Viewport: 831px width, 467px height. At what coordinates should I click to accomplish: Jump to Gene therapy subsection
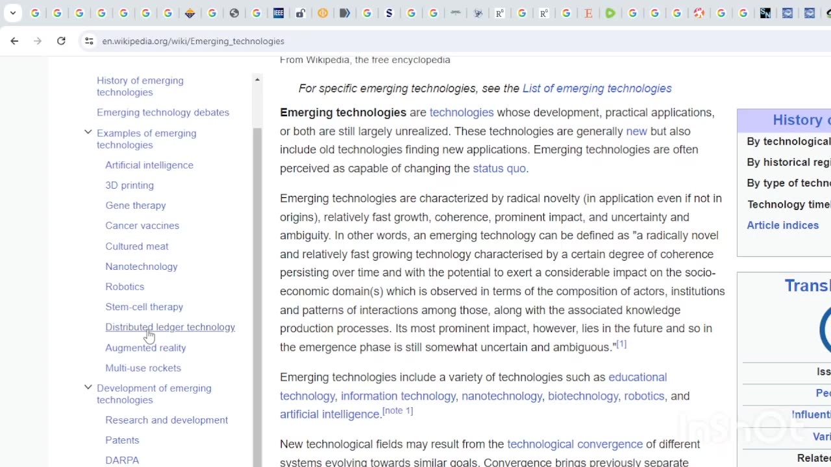[x=136, y=205]
